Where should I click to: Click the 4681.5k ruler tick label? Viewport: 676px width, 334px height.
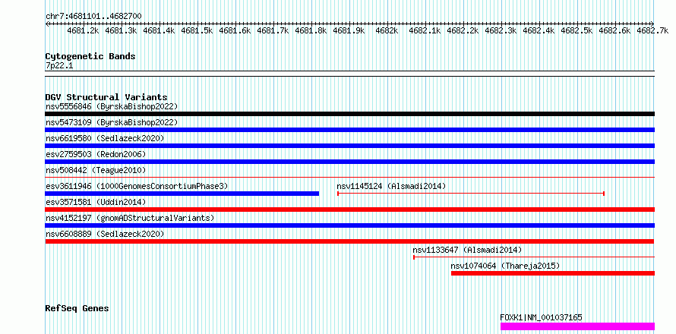(x=197, y=30)
